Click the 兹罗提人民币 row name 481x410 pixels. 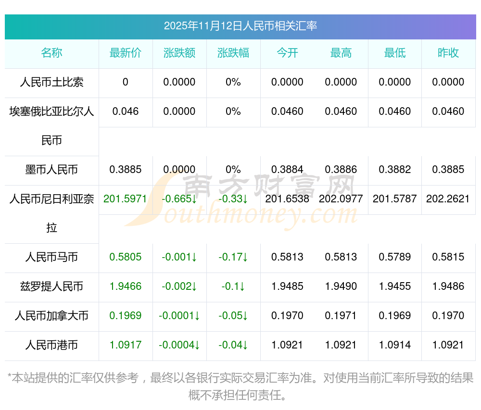pyautogui.click(x=51, y=286)
